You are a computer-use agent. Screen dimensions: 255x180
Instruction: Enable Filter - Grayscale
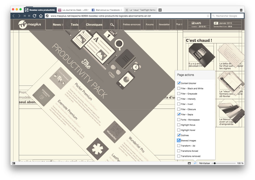pyautogui.click(x=179, y=94)
